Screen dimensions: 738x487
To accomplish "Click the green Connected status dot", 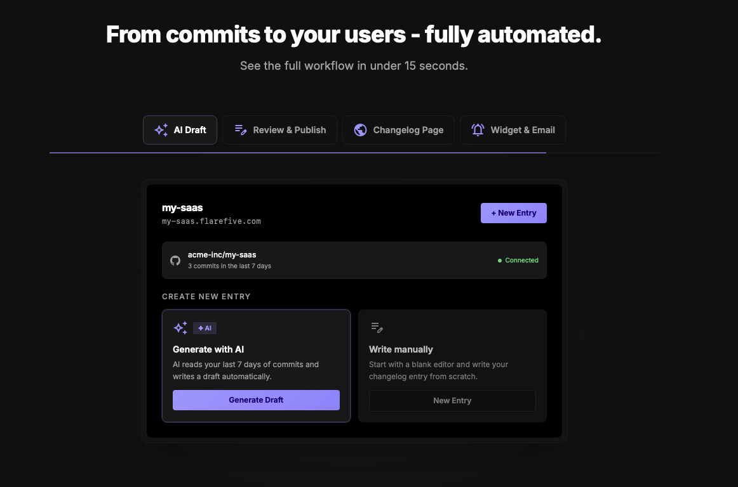I will point(500,261).
